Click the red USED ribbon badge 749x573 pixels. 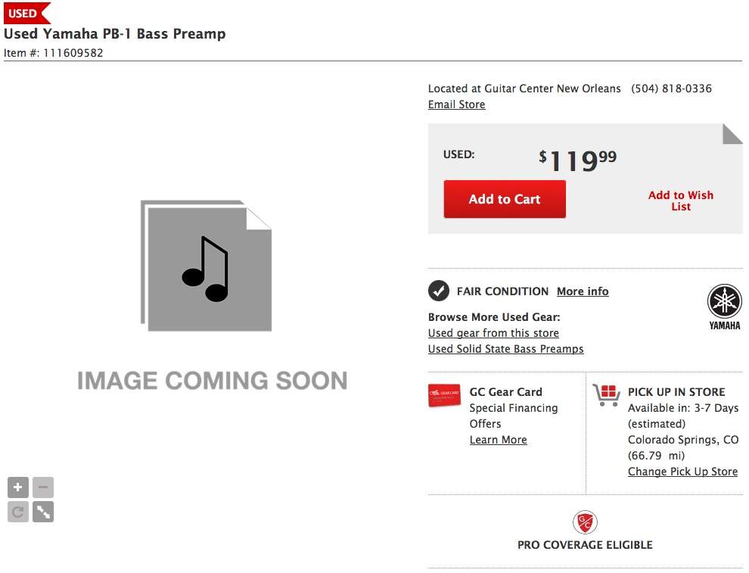pyautogui.click(x=26, y=13)
